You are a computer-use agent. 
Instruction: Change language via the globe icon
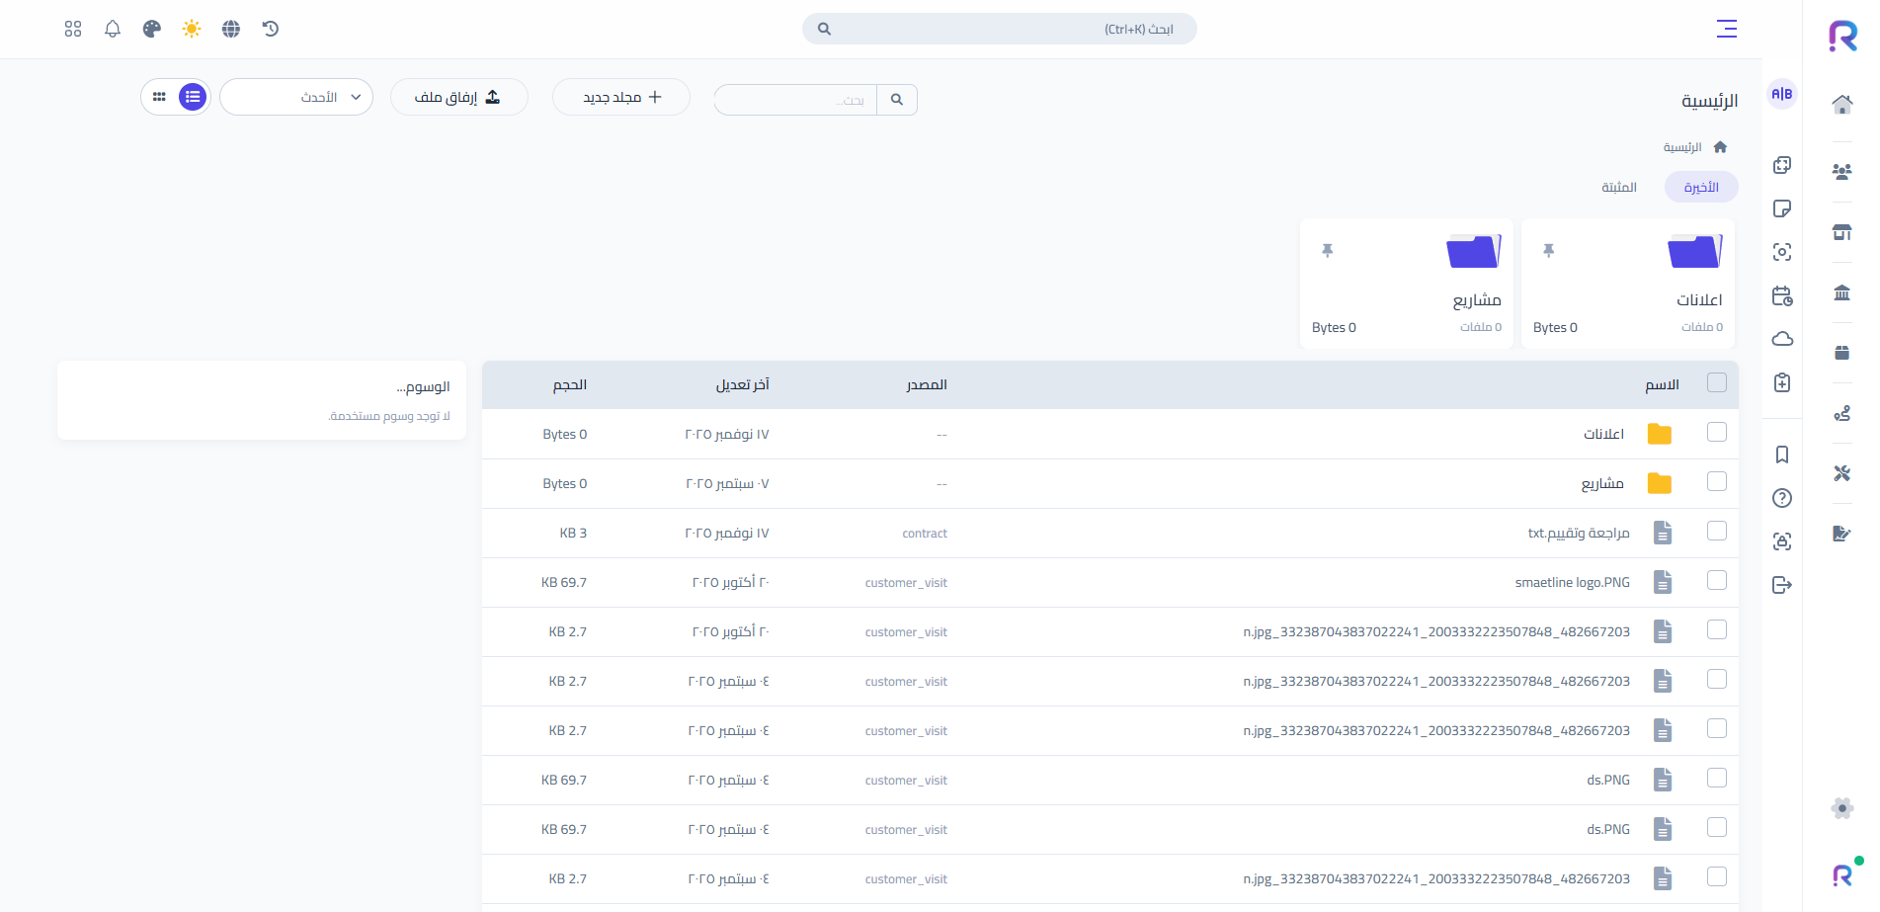click(x=230, y=29)
